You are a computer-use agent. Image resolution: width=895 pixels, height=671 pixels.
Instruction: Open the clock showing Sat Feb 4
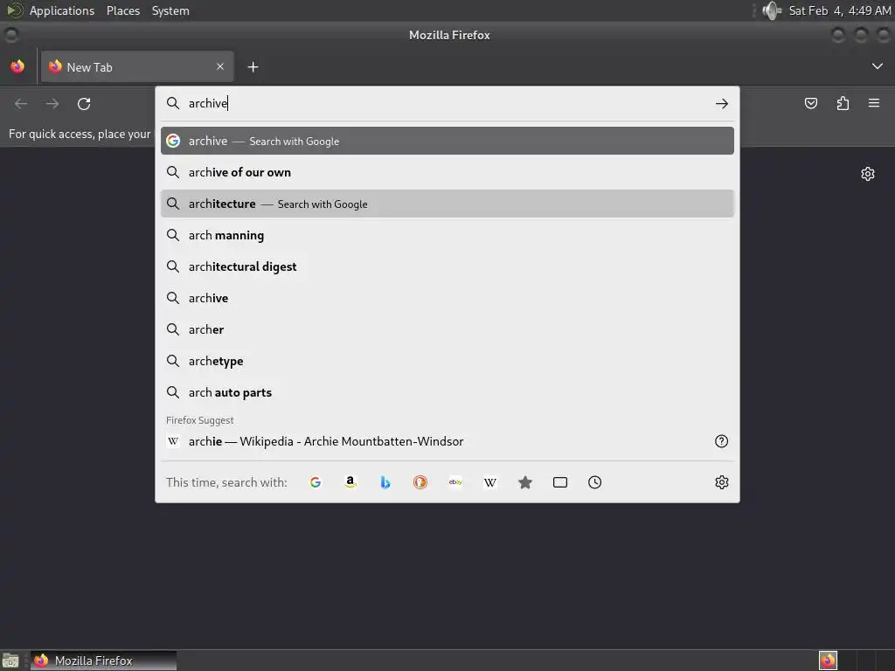840,10
